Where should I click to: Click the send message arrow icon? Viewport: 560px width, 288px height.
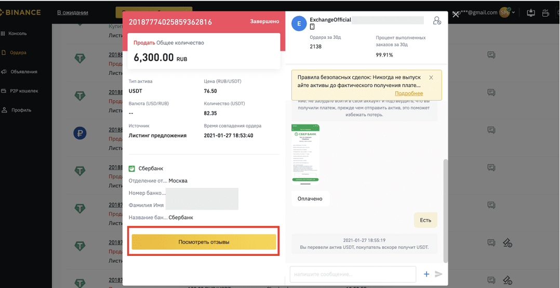[438, 274]
